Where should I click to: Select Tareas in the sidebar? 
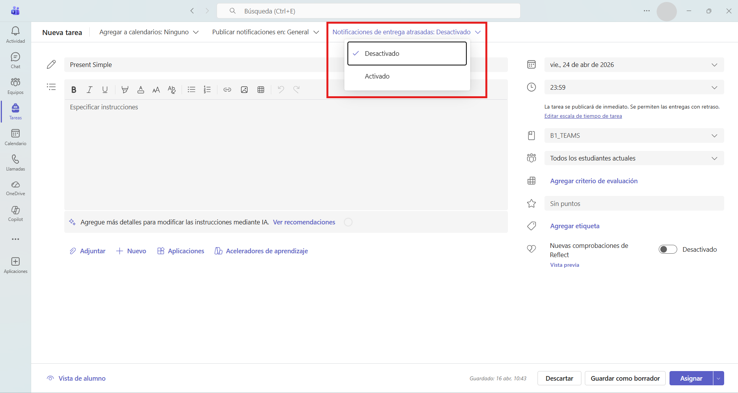coord(15,112)
